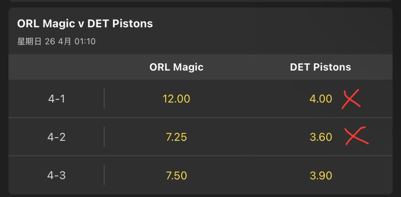Click the ORL Magic column header
This screenshot has height=197, width=401.
tap(176, 67)
